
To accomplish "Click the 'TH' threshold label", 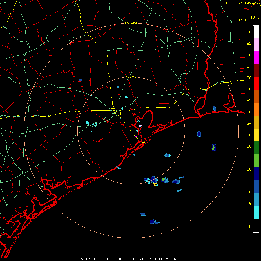I will click(249, 226).
